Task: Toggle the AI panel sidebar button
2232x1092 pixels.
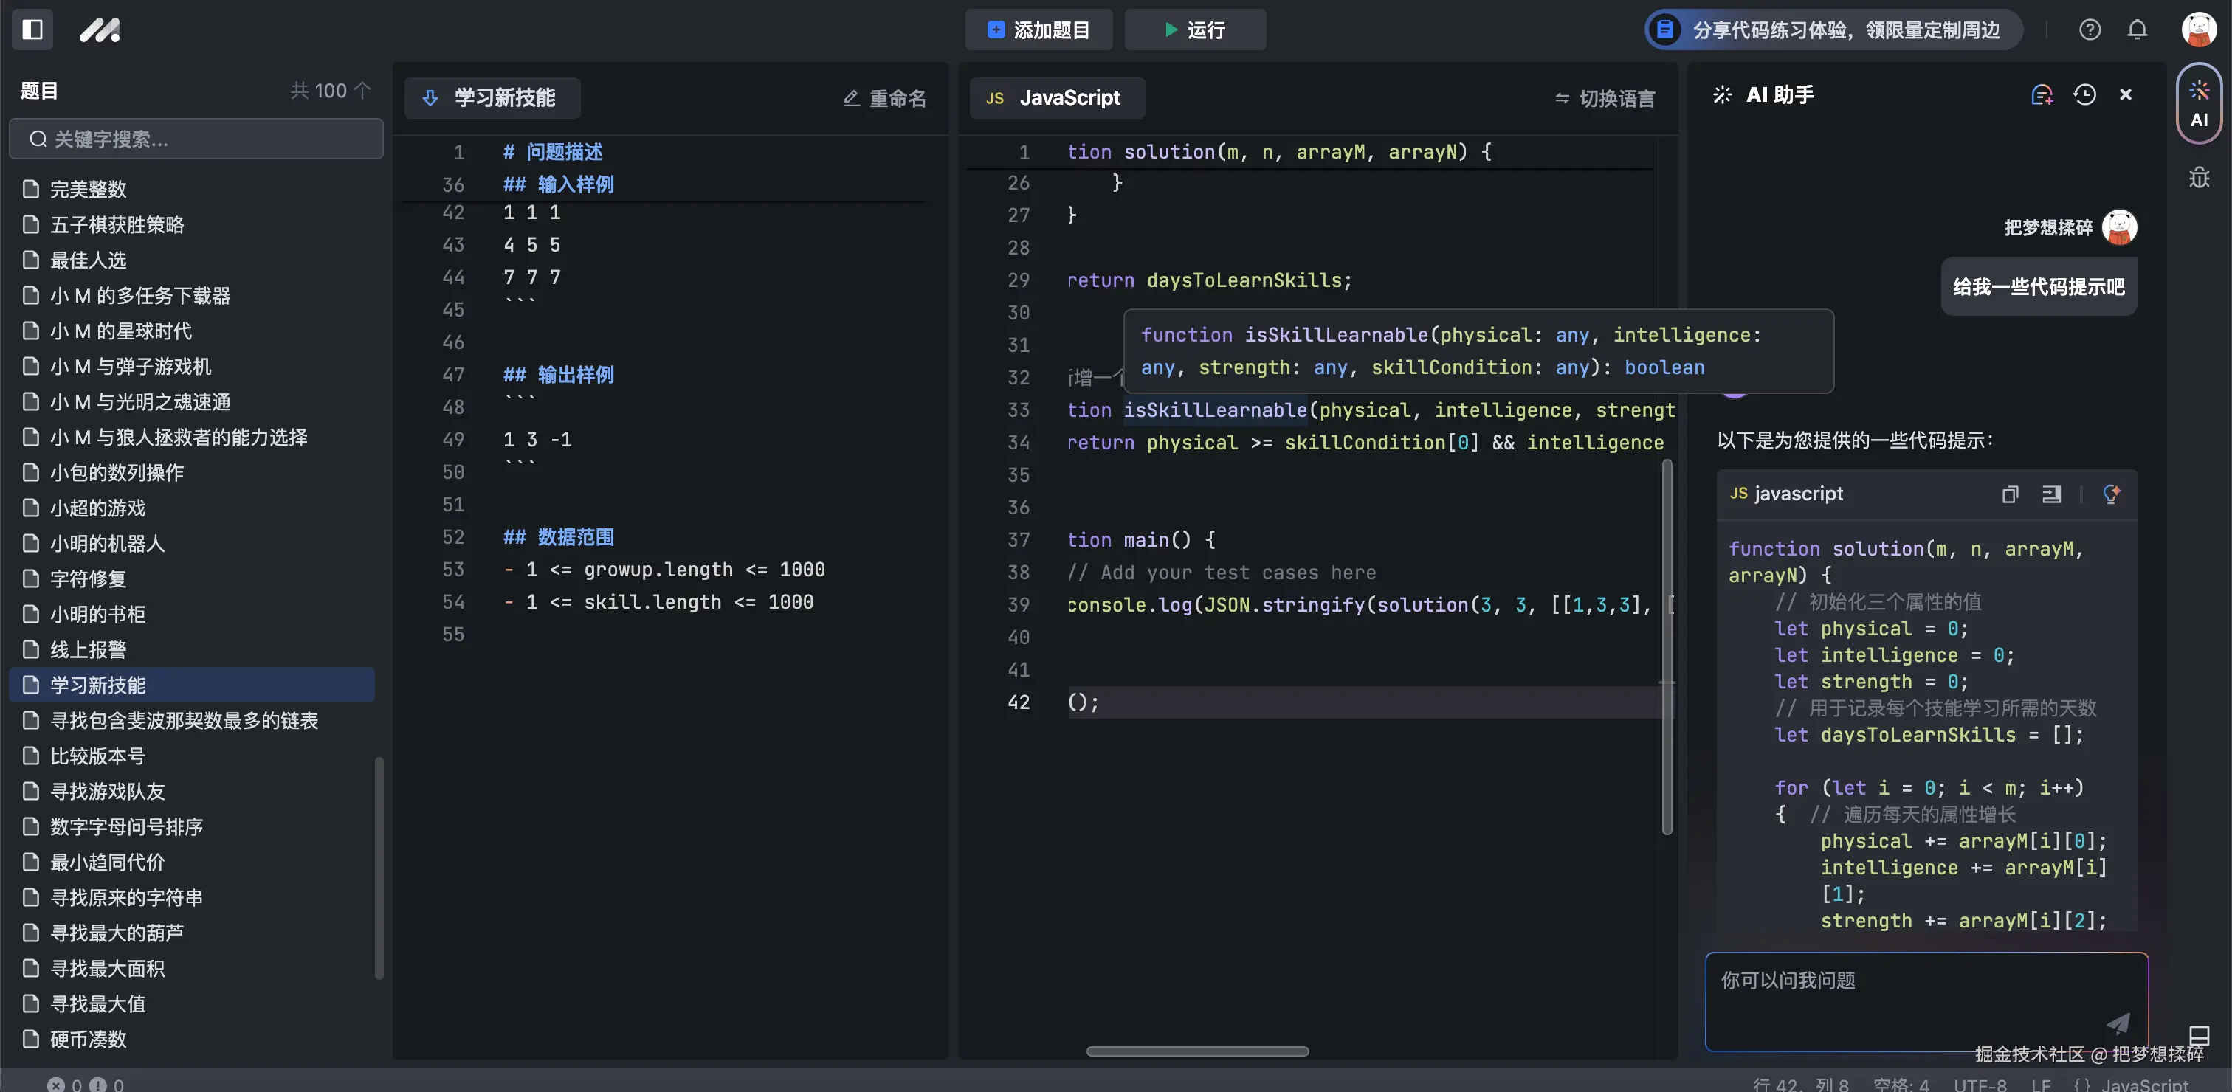Action: pyautogui.click(x=2199, y=104)
